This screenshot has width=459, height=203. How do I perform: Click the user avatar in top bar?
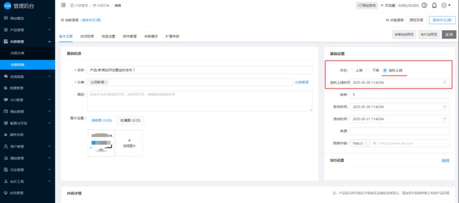(444, 5)
